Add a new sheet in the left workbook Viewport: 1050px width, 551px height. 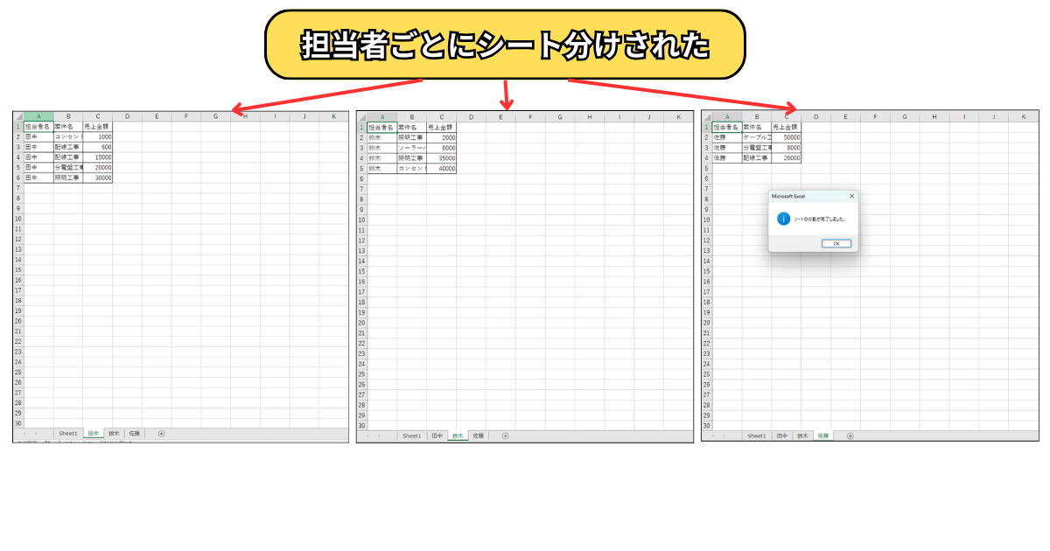click(x=162, y=431)
